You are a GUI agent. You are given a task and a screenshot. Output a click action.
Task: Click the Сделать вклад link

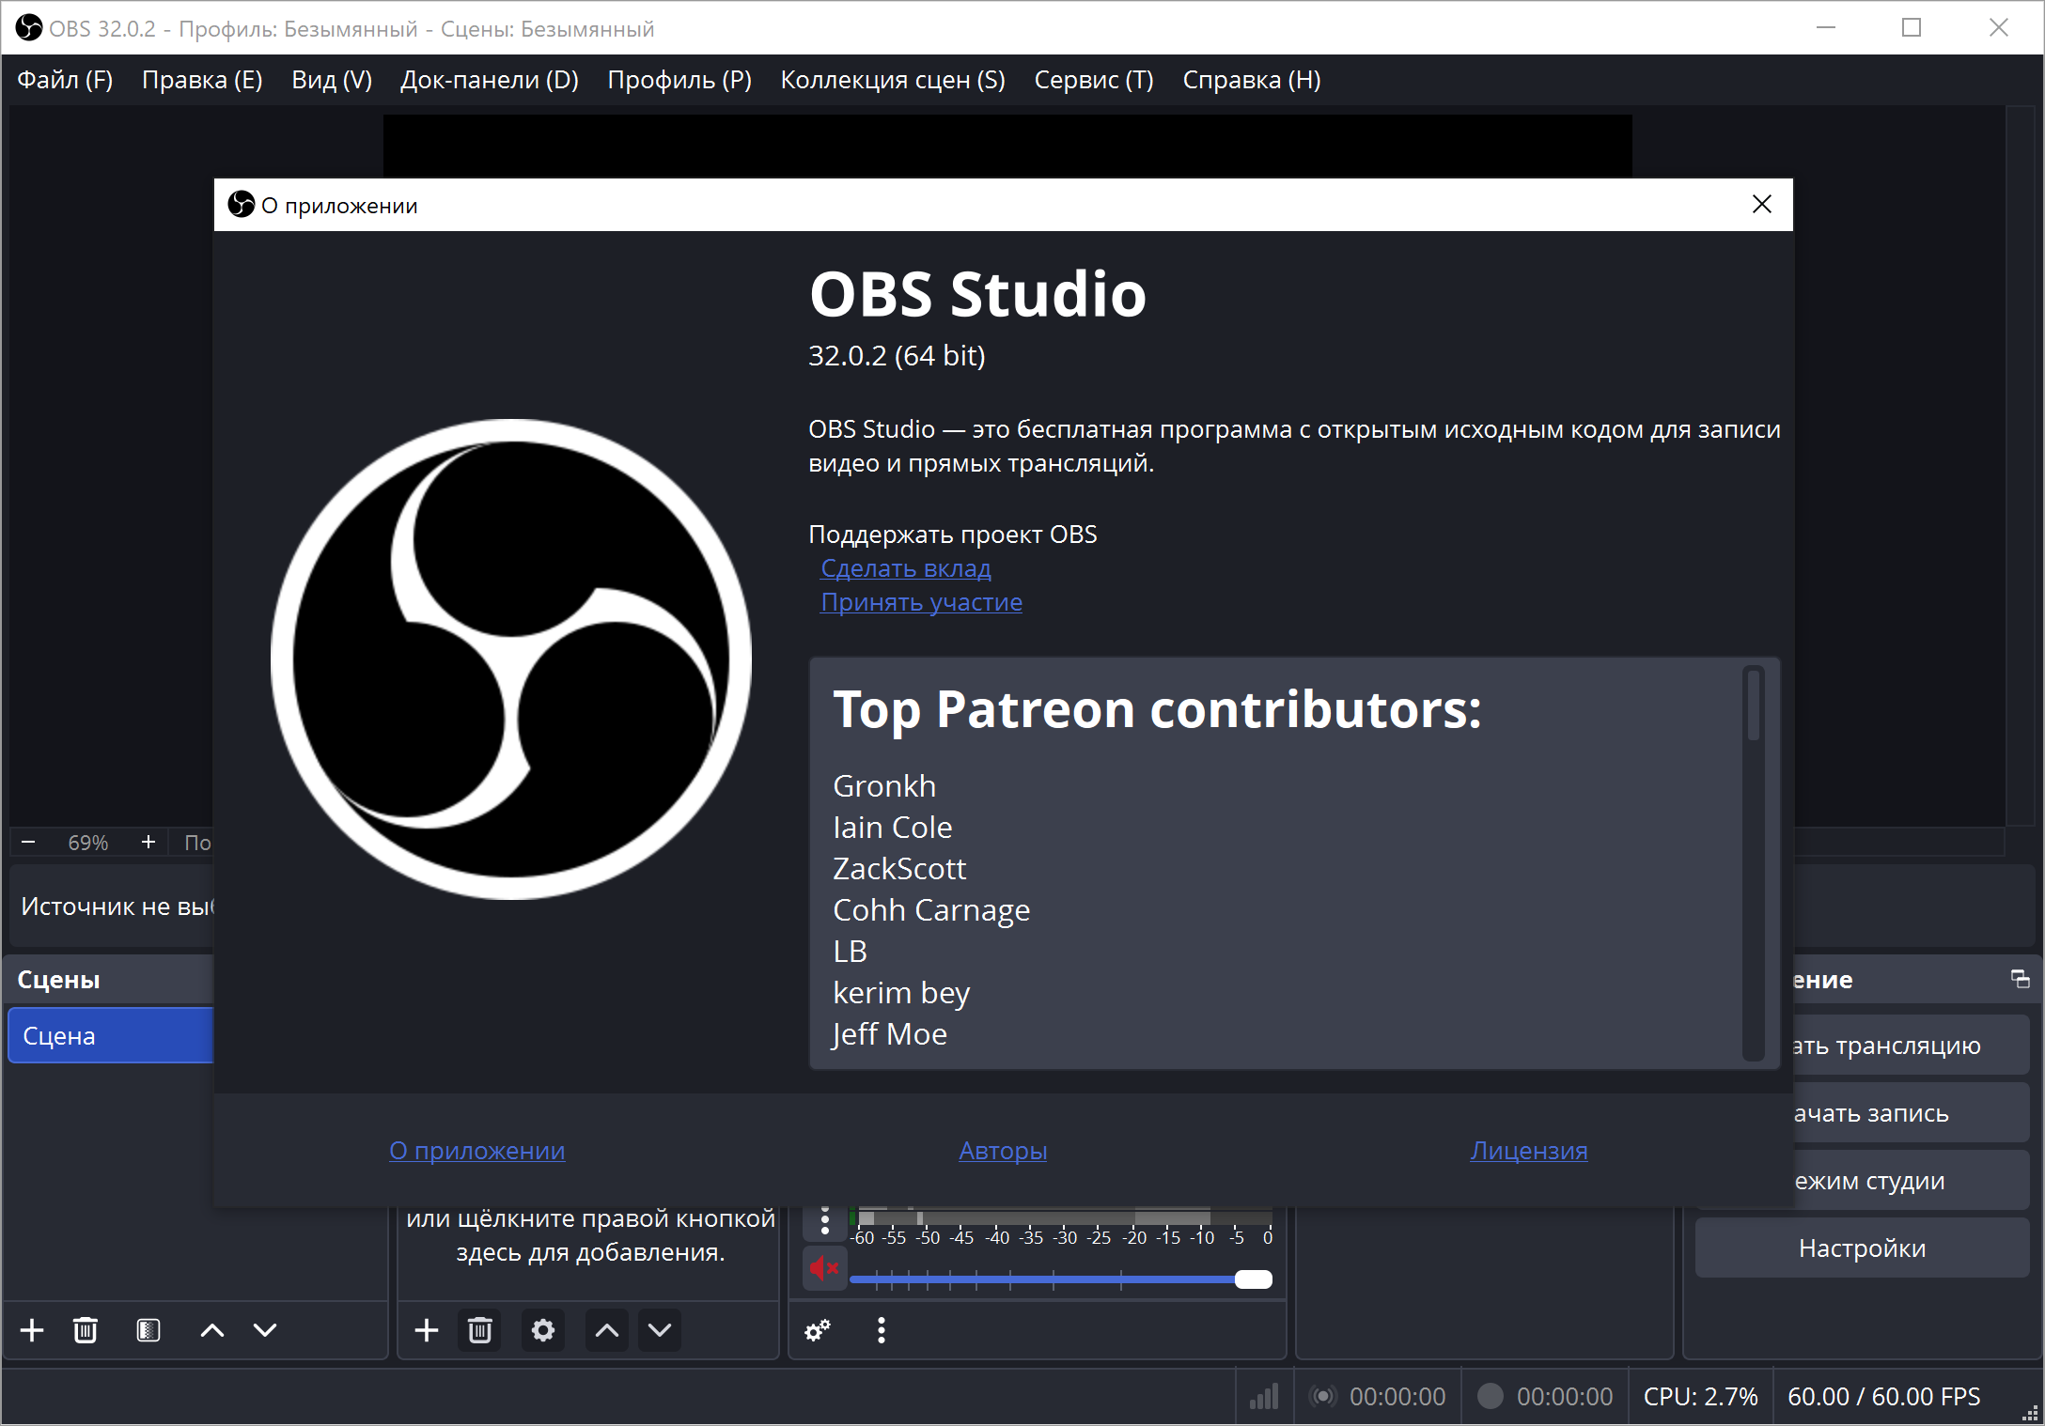tap(905, 568)
